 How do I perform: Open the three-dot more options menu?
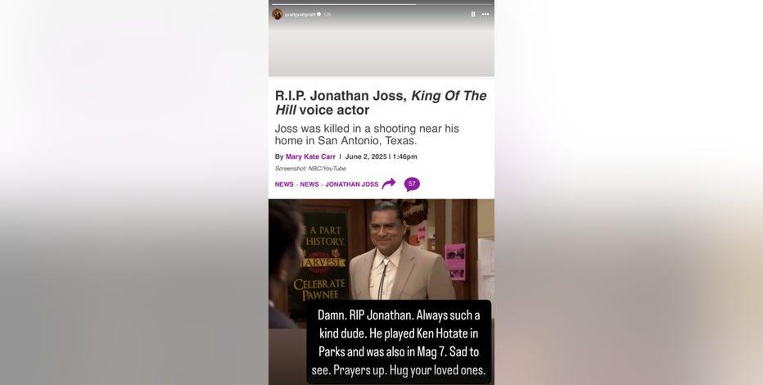coord(485,14)
